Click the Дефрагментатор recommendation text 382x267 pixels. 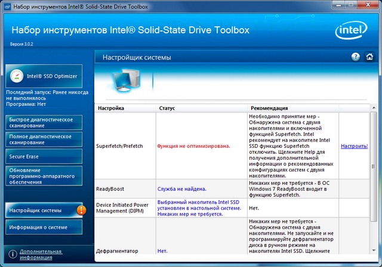point(291,236)
